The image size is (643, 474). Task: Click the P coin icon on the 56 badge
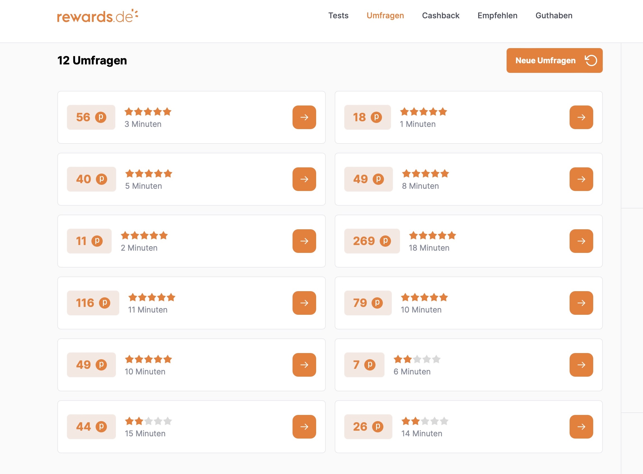(x=101, y=117)
